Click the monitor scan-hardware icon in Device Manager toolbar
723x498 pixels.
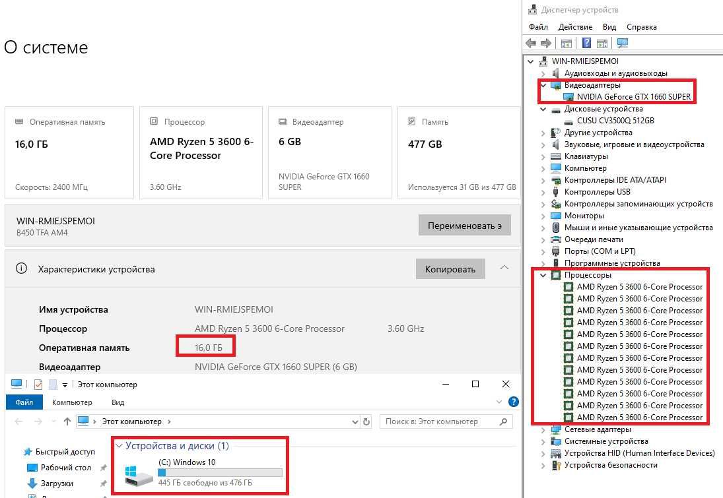pos(623,44)
